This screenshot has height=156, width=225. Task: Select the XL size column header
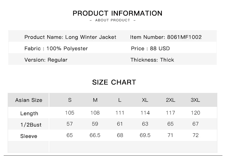(x=145, y=100)
